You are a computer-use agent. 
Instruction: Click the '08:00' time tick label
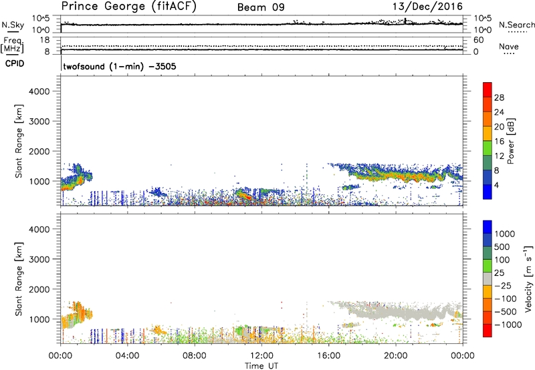(x=195, y=356)
